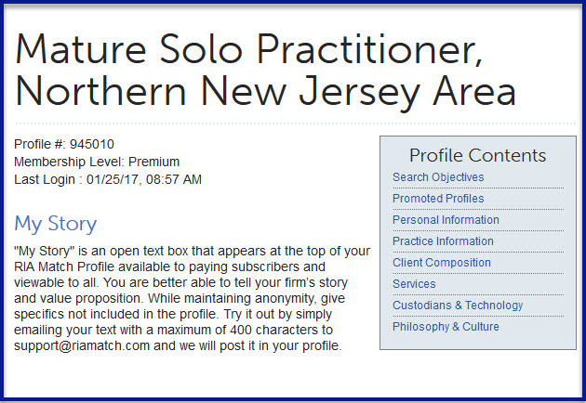Go to the Personal Information section
This screenshot has height=403, width=586.
[446, 220]
